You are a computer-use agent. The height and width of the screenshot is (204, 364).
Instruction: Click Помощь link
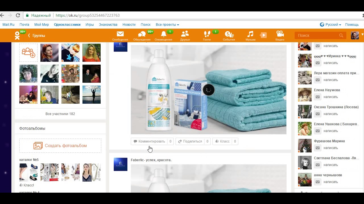[352, 25]
